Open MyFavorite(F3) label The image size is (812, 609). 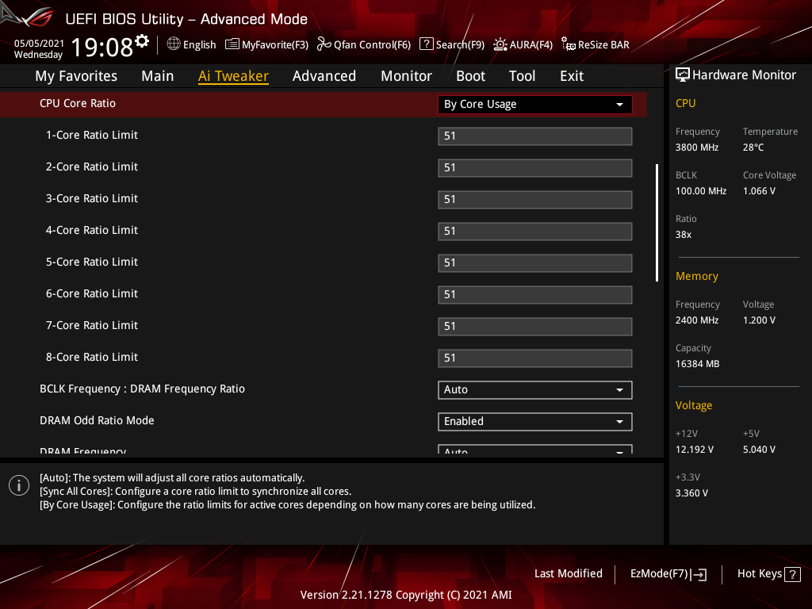pyautogui.click(x=275, y=45)
